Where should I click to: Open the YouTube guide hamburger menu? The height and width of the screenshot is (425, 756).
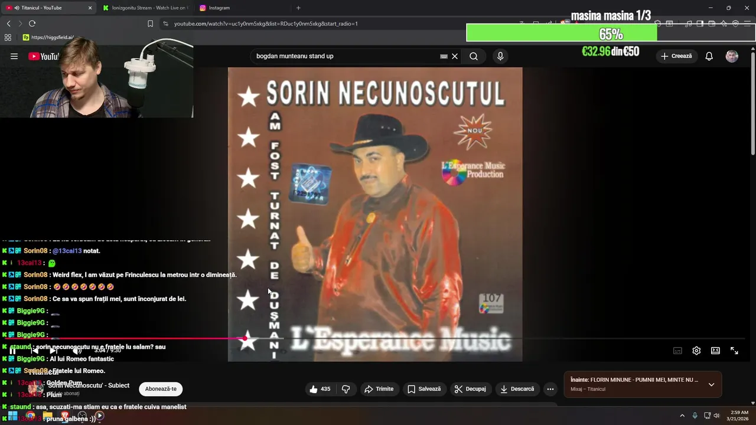[x=14, y=56]
